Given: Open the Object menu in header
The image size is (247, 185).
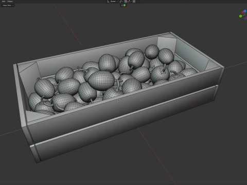Looking at the screenshot, I should 10,1.
